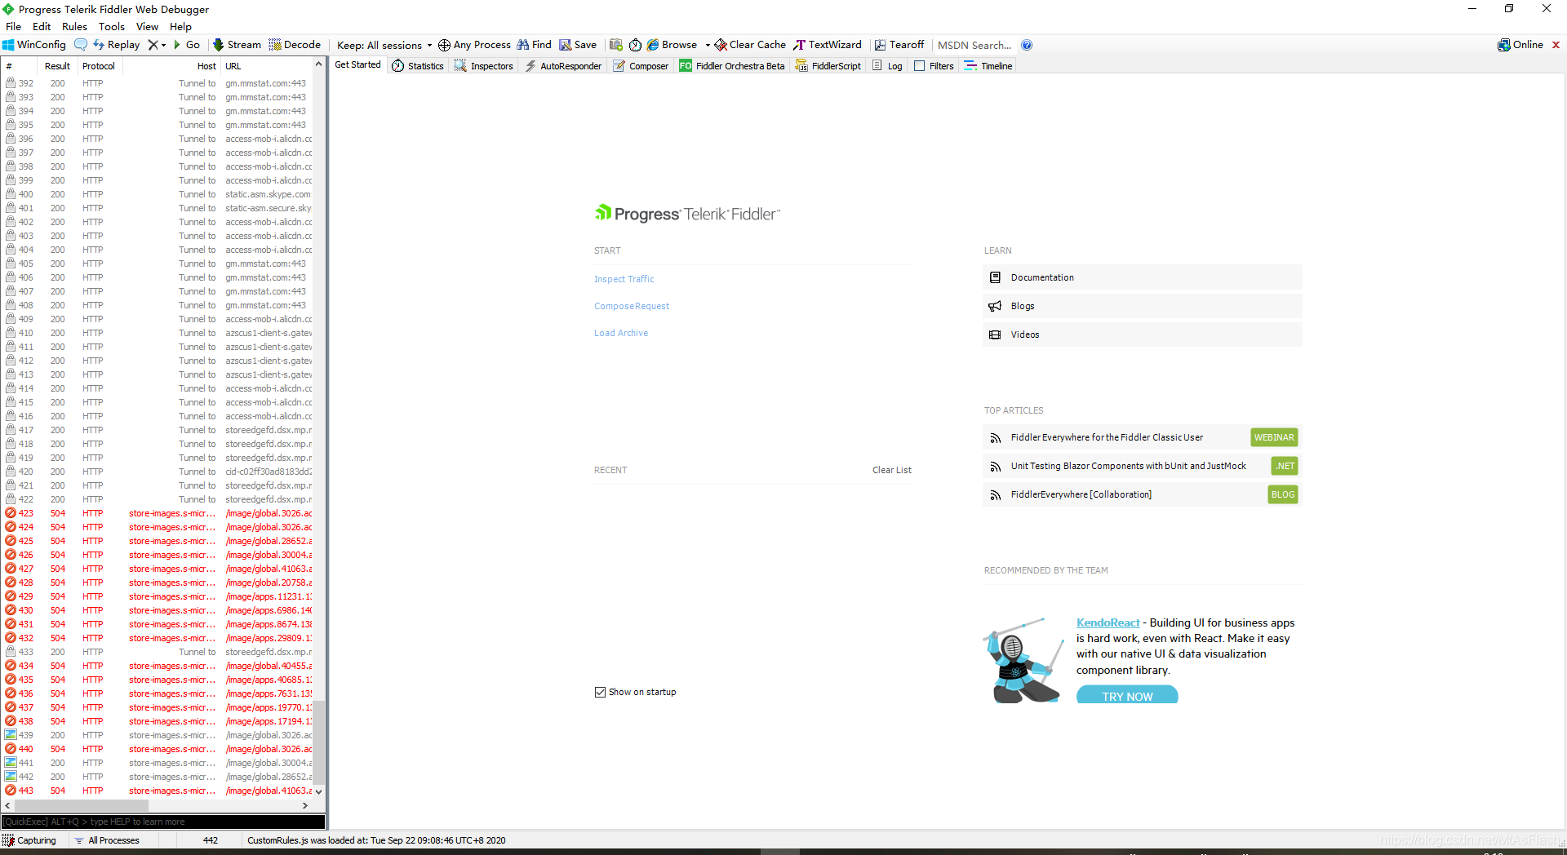This screenshot has height=855, width=1567.
Task: Switch to the Filters tab
Action: point(934,66)
